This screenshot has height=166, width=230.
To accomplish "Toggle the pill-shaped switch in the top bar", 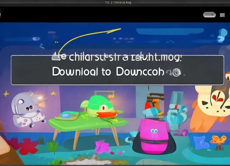I will click(209, 15).
